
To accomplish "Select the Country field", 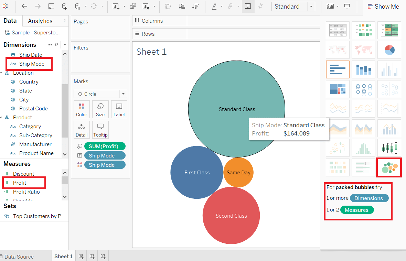I will pyautogui.click(x=29, y=82).
